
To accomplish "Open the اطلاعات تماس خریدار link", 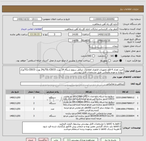I will pyautogui.click(x=31, y=29).
